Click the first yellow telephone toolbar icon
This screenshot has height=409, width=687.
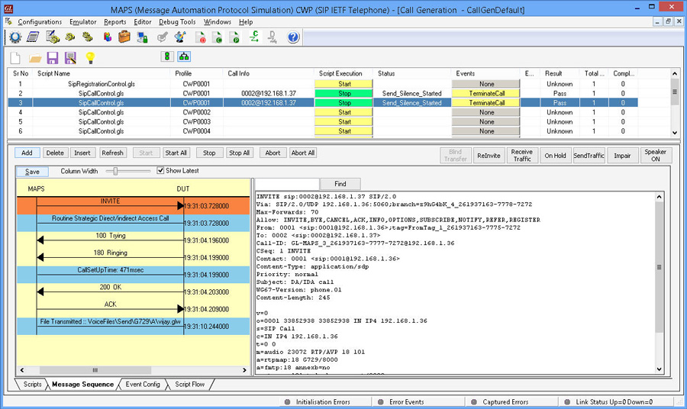pos(70,37)
